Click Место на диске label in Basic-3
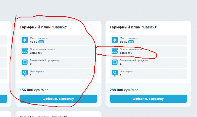 (x=129, y=38)
